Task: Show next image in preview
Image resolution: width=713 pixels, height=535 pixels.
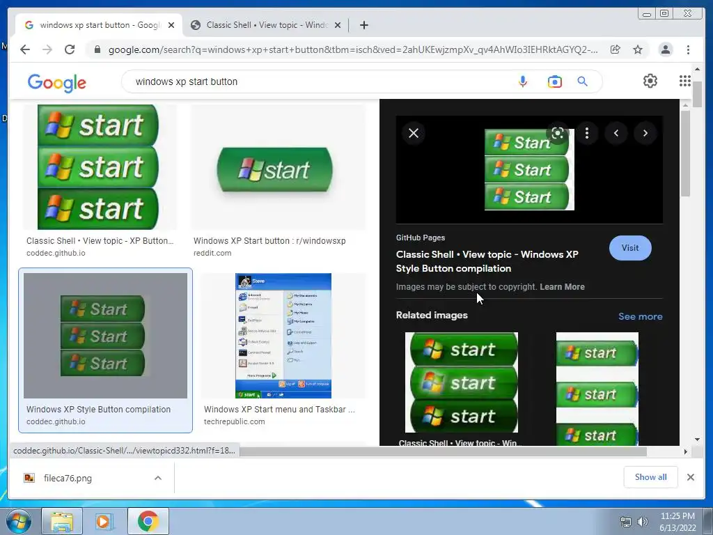Action: (x=645, y=133)
